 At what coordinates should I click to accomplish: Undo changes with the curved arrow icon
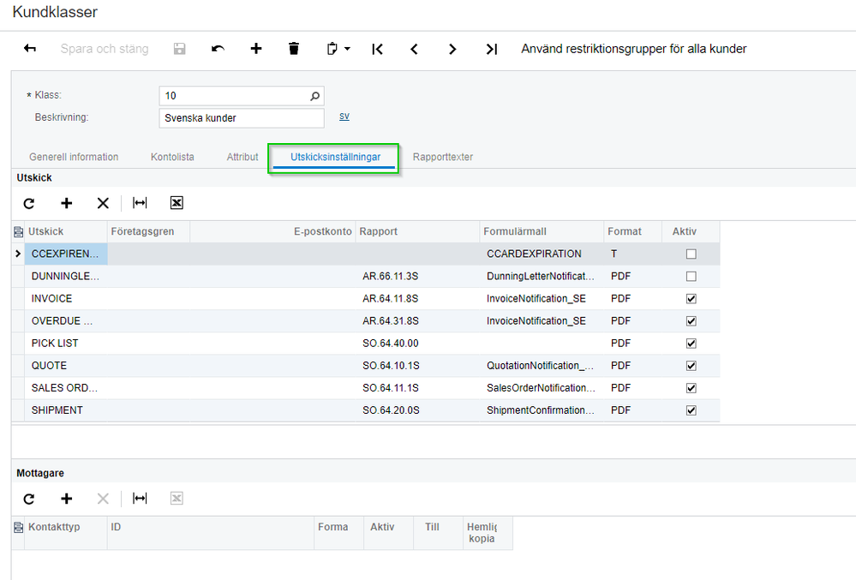click(218, 49)
